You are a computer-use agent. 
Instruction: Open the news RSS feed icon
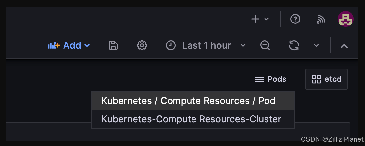coord(321,19)
